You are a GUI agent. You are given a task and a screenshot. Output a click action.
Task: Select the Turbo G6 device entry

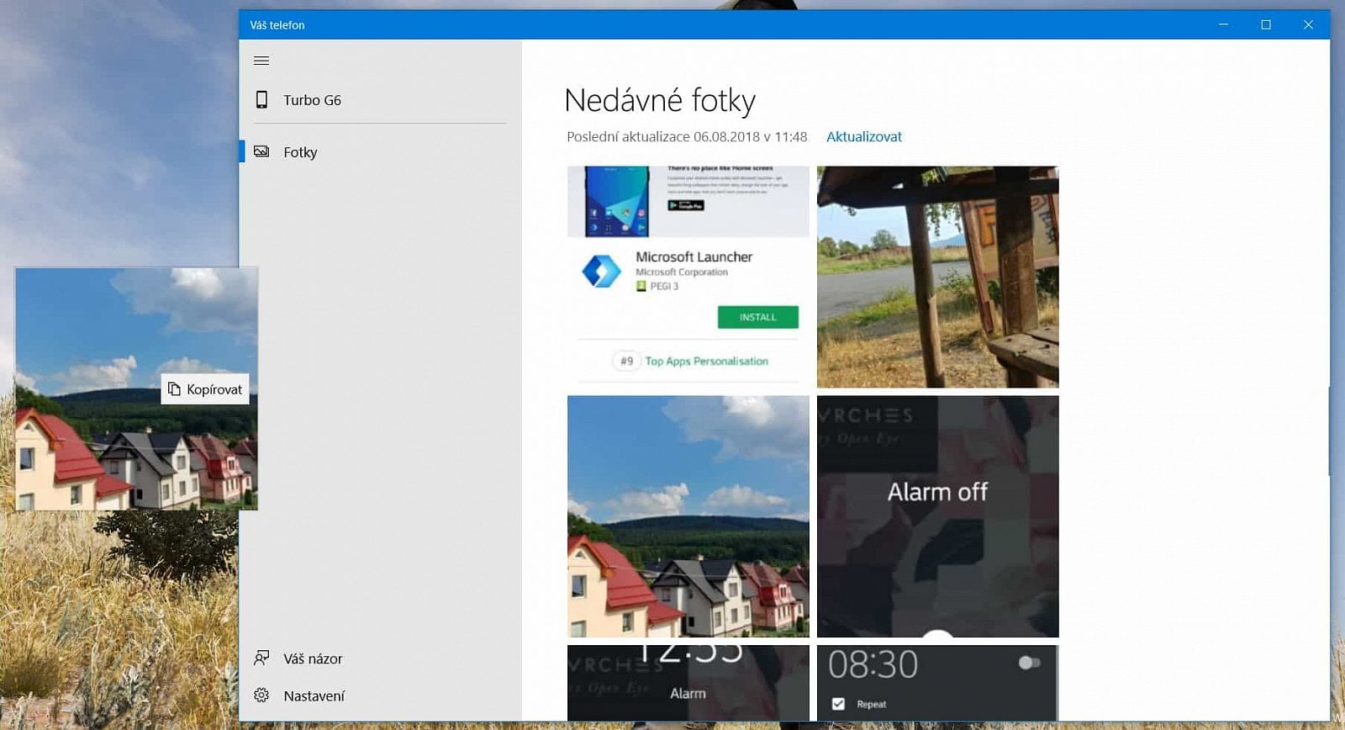[x=380, y=100]
